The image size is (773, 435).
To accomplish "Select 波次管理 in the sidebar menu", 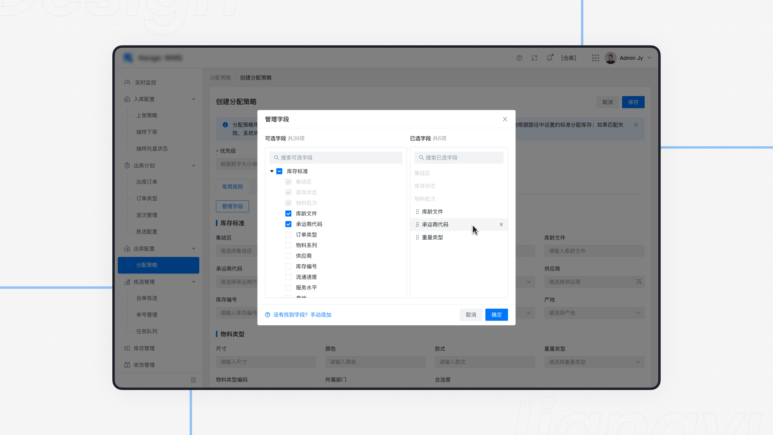I will point(146,215).
